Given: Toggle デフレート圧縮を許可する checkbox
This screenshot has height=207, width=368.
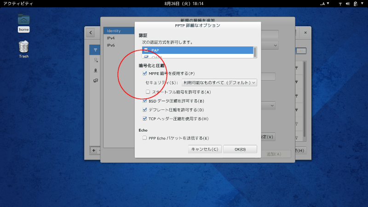Looking at the screenshot, I should pos(145,109).
